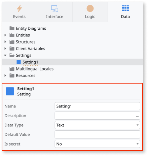Open the Data Type dropdown
This screenshot has width=148, height=156.
(97, 125)
